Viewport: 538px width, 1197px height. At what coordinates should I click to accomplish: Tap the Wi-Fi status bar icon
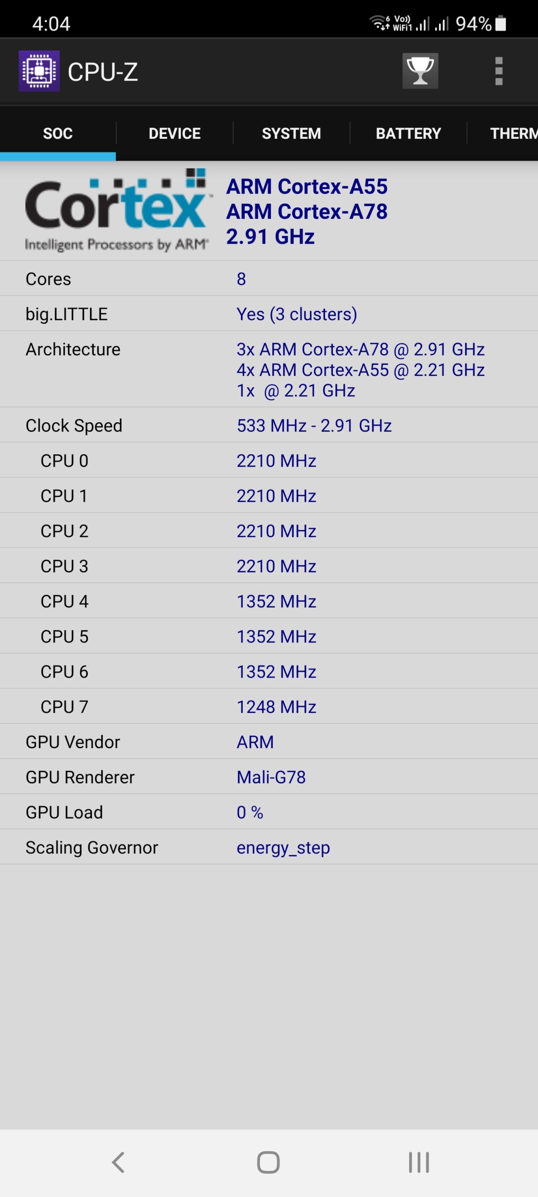[379, 22]
